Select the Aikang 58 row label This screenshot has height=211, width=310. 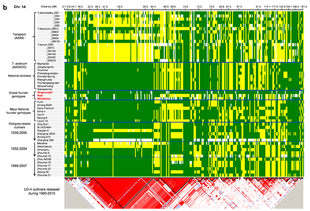tap(43, 171)
